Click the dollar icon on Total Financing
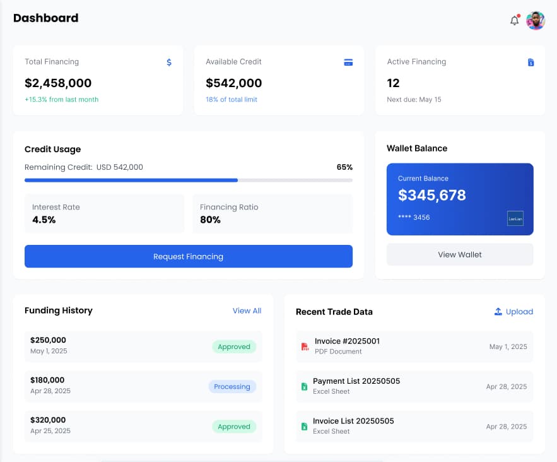The height and width of the screenshot is (462, 557). (x=169, y=62)
